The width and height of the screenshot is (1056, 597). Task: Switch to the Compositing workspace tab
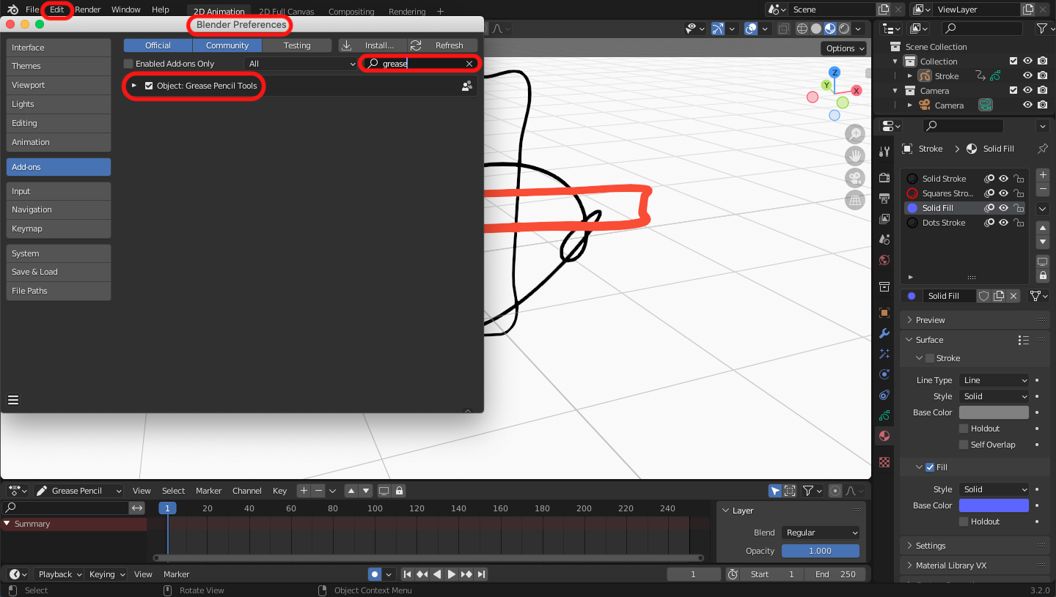351,12
